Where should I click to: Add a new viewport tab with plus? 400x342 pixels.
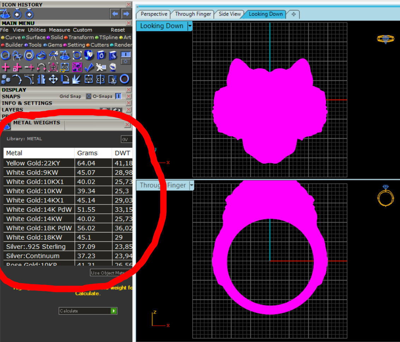[x=294, y=14]
